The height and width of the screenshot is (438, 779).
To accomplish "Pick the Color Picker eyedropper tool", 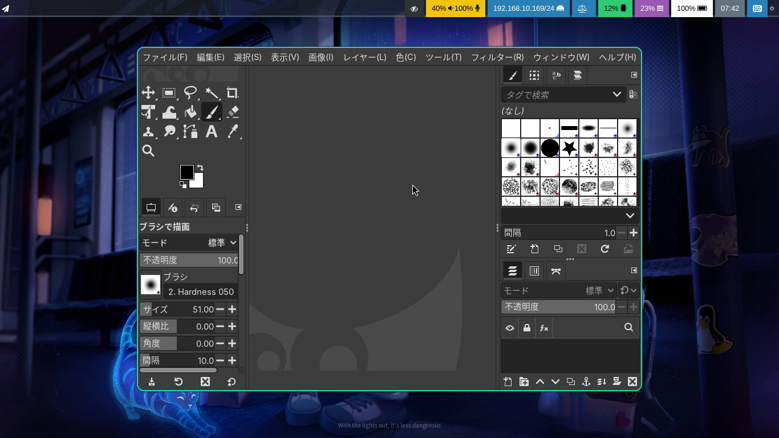I will (232, 132).
